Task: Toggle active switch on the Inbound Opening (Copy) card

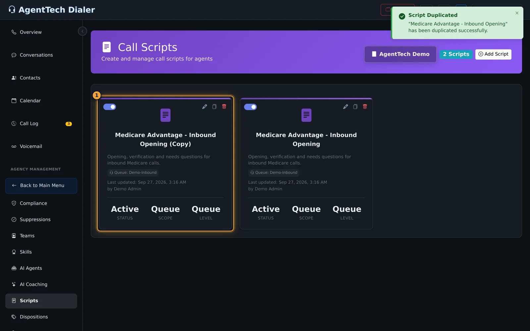Action: coord(110,107)
